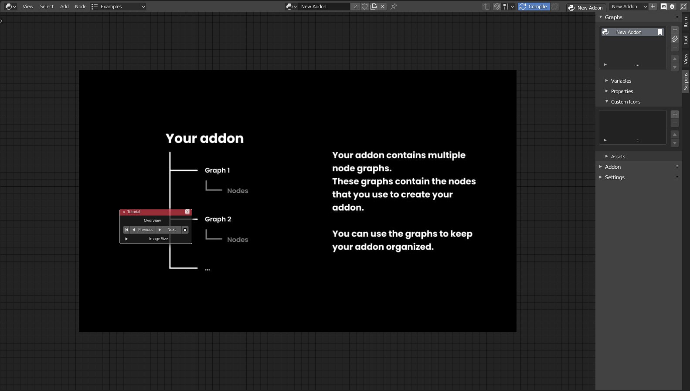690x391 pixels.
Task: Click the bug report icon
Action: tap(672, 7)
